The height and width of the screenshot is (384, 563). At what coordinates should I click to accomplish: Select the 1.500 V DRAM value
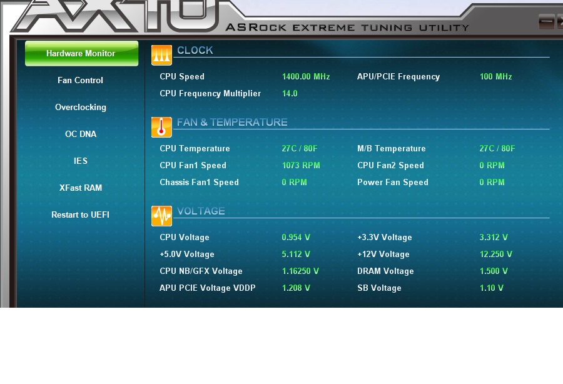click(x=494, y=271)
